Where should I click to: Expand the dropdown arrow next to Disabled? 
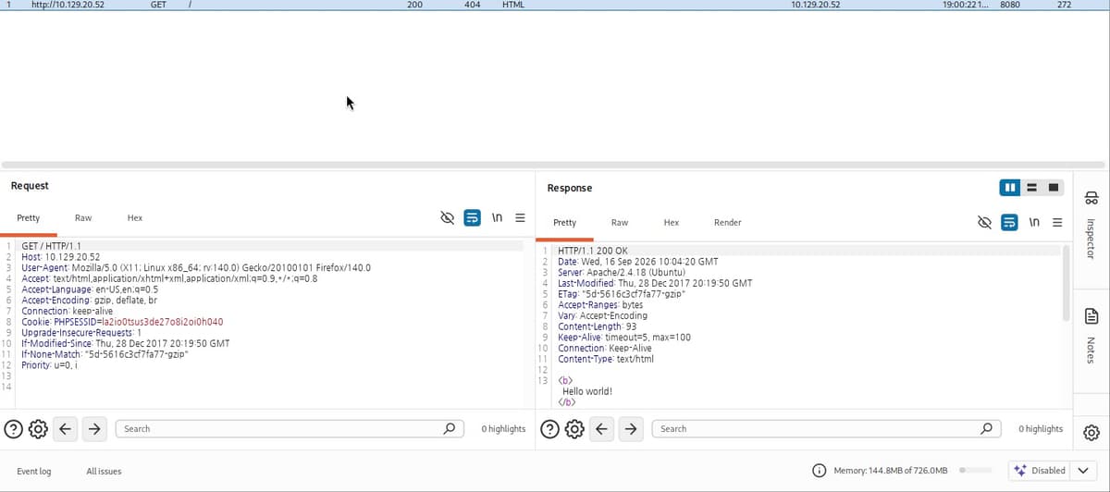(1082, 471)
